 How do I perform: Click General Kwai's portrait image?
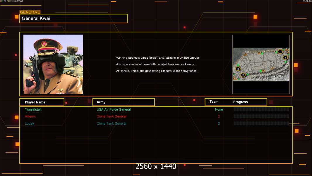tap(53, 64)
